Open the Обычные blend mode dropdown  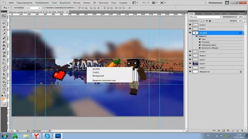(205, 17)
